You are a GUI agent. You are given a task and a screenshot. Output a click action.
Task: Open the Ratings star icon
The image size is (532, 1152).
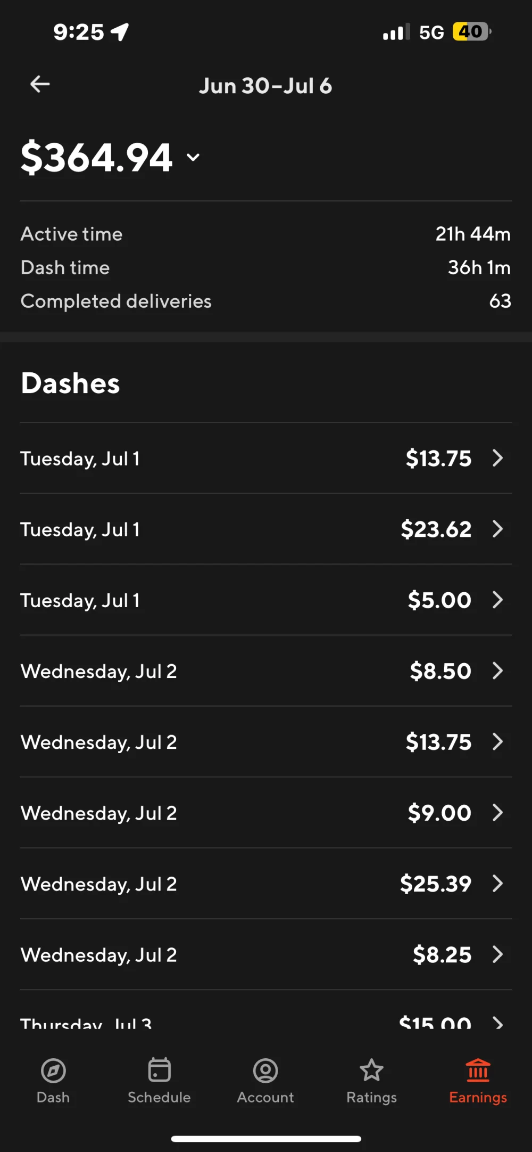[371, 1071]
